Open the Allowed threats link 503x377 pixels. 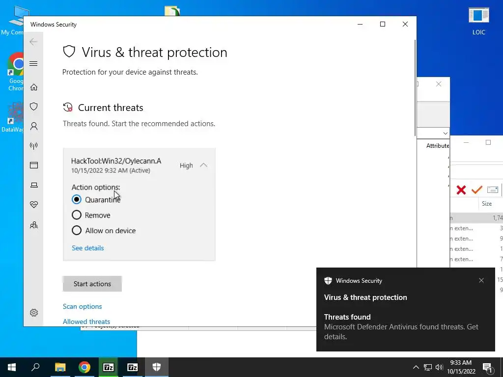86,322
